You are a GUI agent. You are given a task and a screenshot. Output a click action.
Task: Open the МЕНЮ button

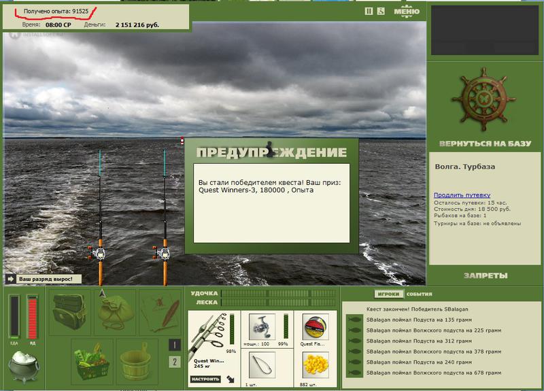coord(407,11)
